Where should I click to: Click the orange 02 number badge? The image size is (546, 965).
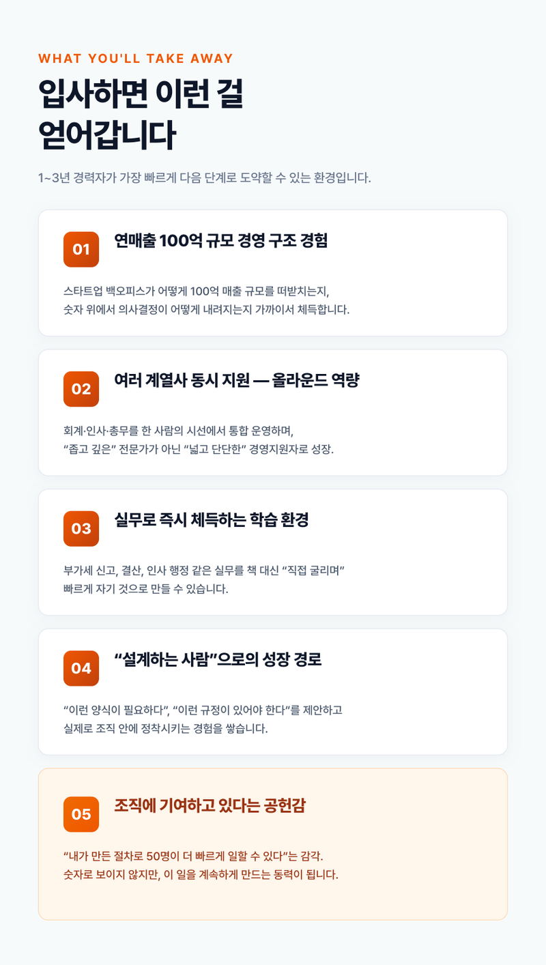point(81,389)
